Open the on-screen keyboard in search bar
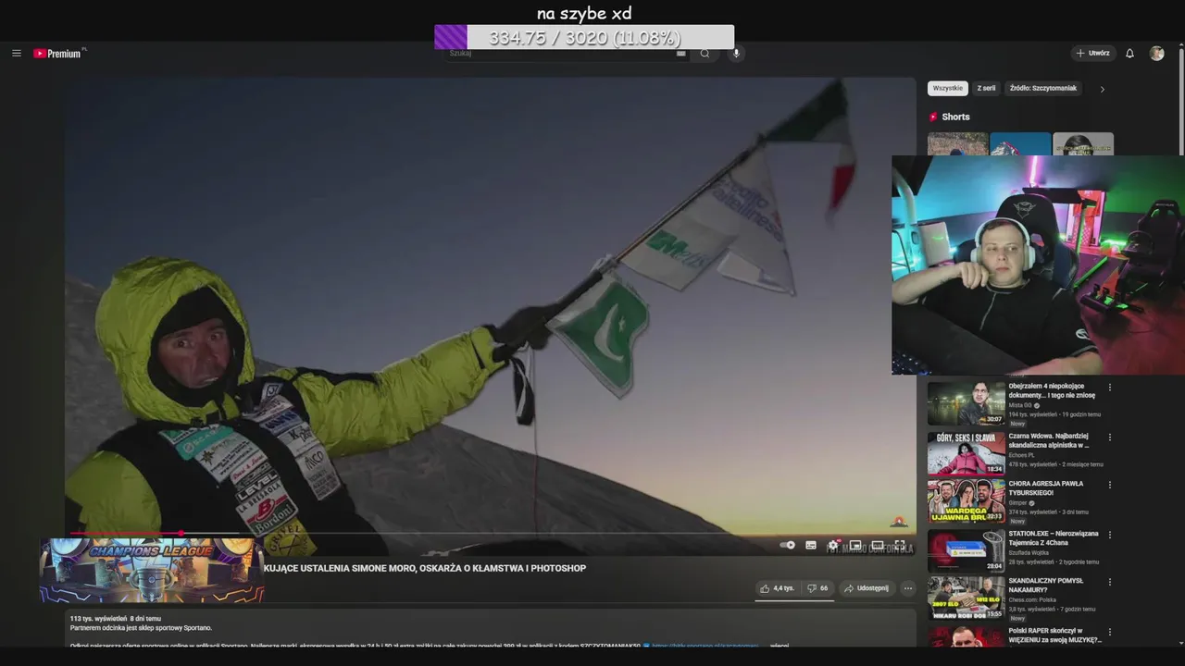Screen dimensions: 1185x666 tap(681, 54)
